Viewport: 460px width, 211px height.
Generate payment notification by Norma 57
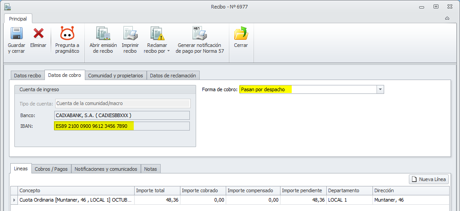coord(200,34)
